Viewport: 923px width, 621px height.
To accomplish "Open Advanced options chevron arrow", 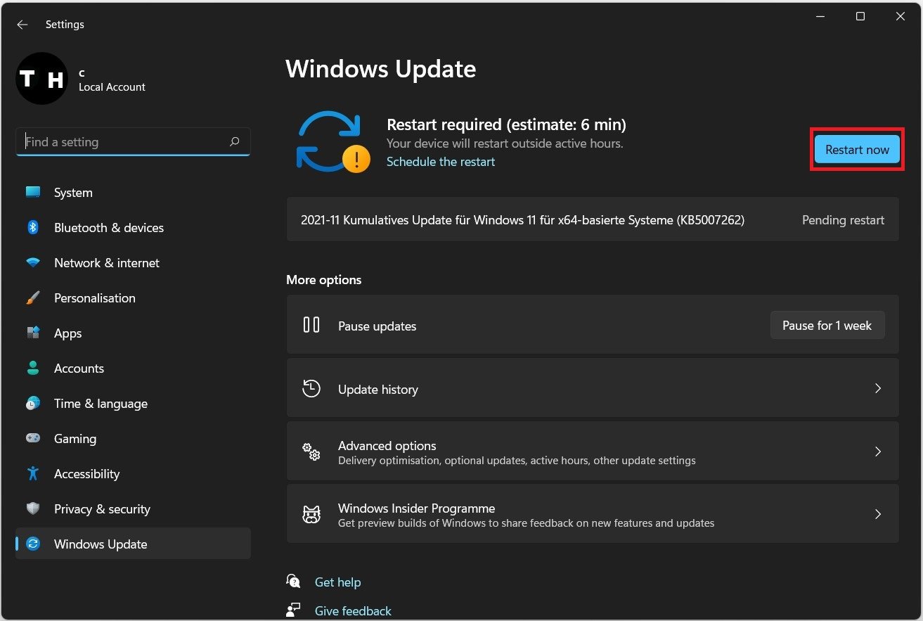I will [x=877, y=452].
